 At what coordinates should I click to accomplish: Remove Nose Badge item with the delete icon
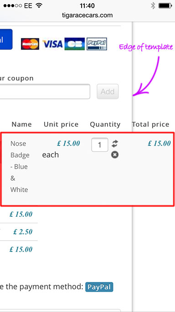[x=115, y=155]
